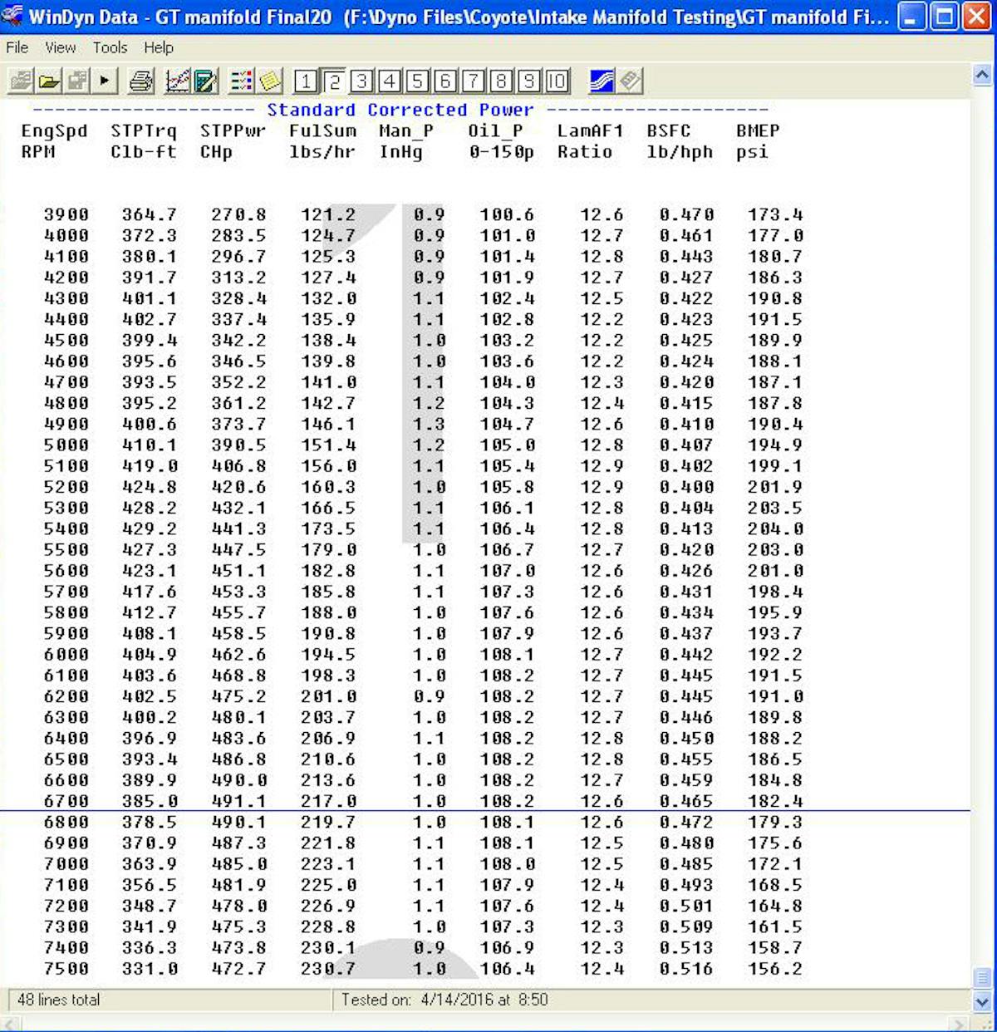Screen dimensions: 997x1032
Task: Expand the View menu
Action: click(x=61, y=47)
